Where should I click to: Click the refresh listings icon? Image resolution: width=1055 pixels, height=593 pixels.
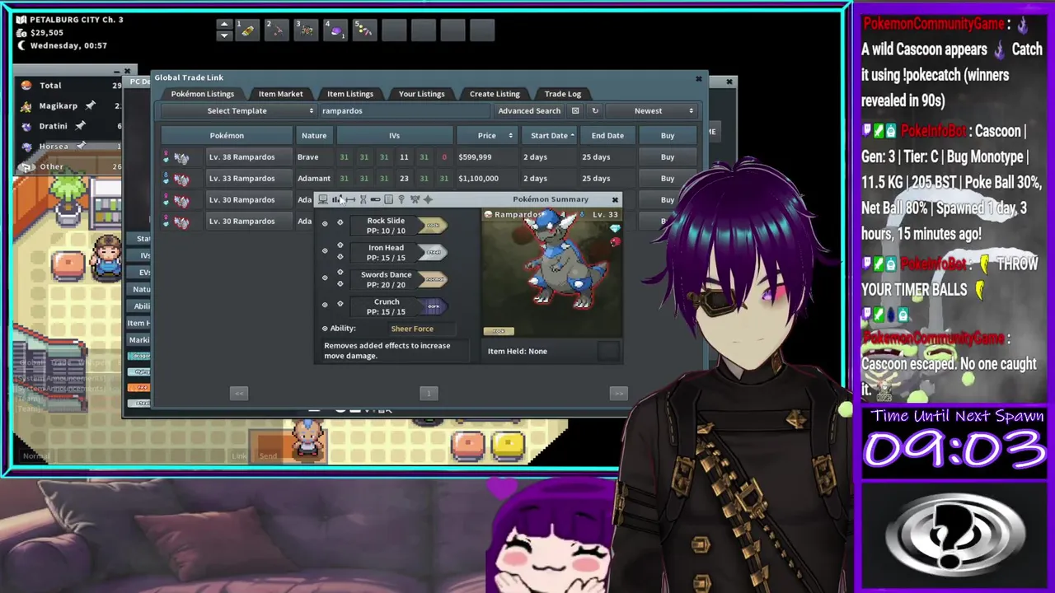(x=595, y=110)
